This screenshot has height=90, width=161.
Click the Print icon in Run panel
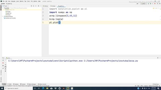[x=6, y=69]
